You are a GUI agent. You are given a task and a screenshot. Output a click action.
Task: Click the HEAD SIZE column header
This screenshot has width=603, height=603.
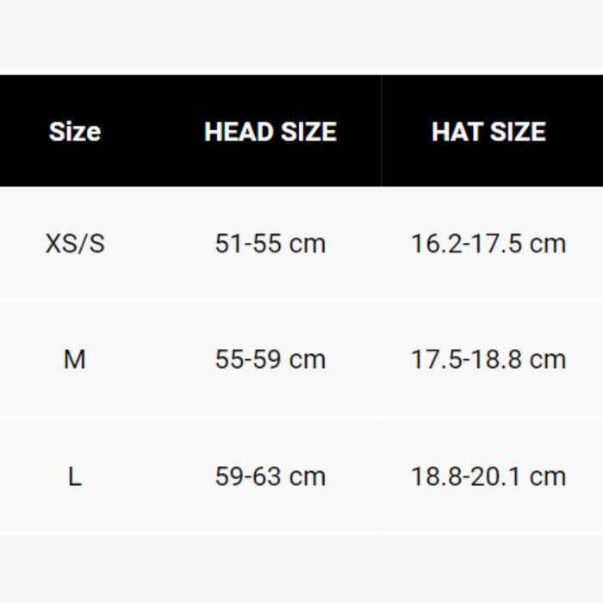270,132
